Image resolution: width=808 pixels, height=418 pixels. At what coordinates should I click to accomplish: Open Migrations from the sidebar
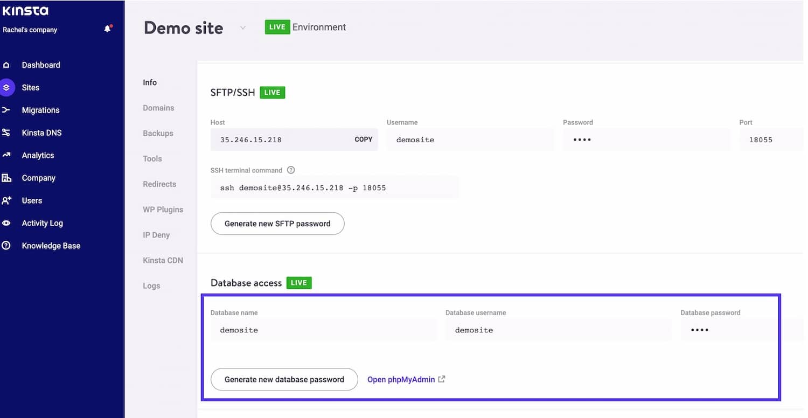click(40, 110)
